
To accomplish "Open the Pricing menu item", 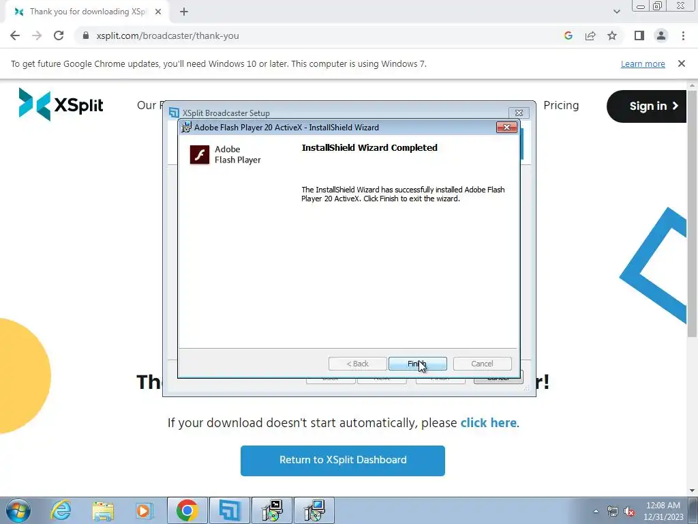I will [561, 105].
